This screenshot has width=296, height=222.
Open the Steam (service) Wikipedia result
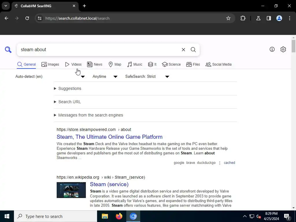[109, 184]
